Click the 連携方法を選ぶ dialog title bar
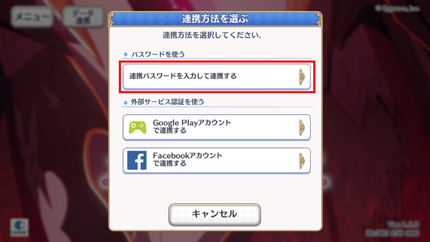 (x=215, y=19)
